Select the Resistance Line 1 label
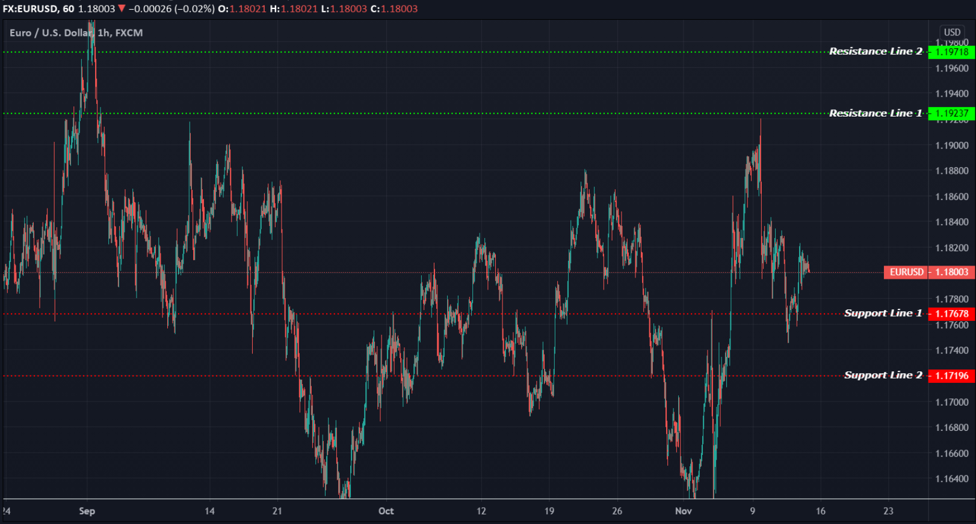 [876, 114]
